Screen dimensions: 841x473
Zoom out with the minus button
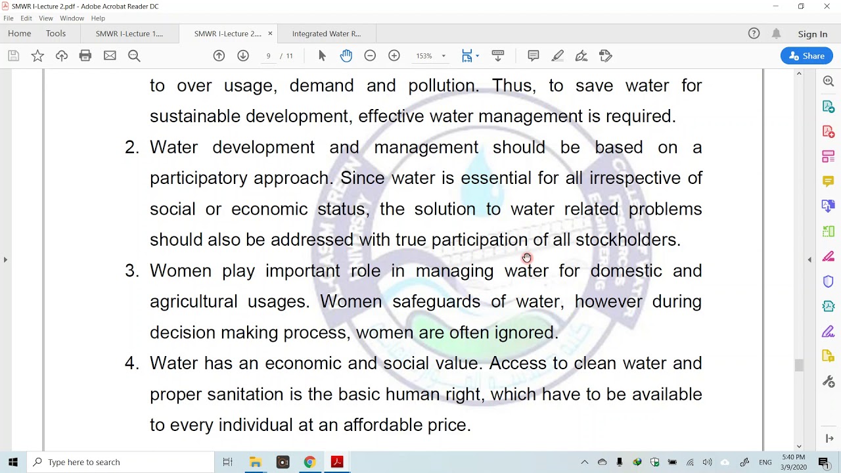(370, 56)
